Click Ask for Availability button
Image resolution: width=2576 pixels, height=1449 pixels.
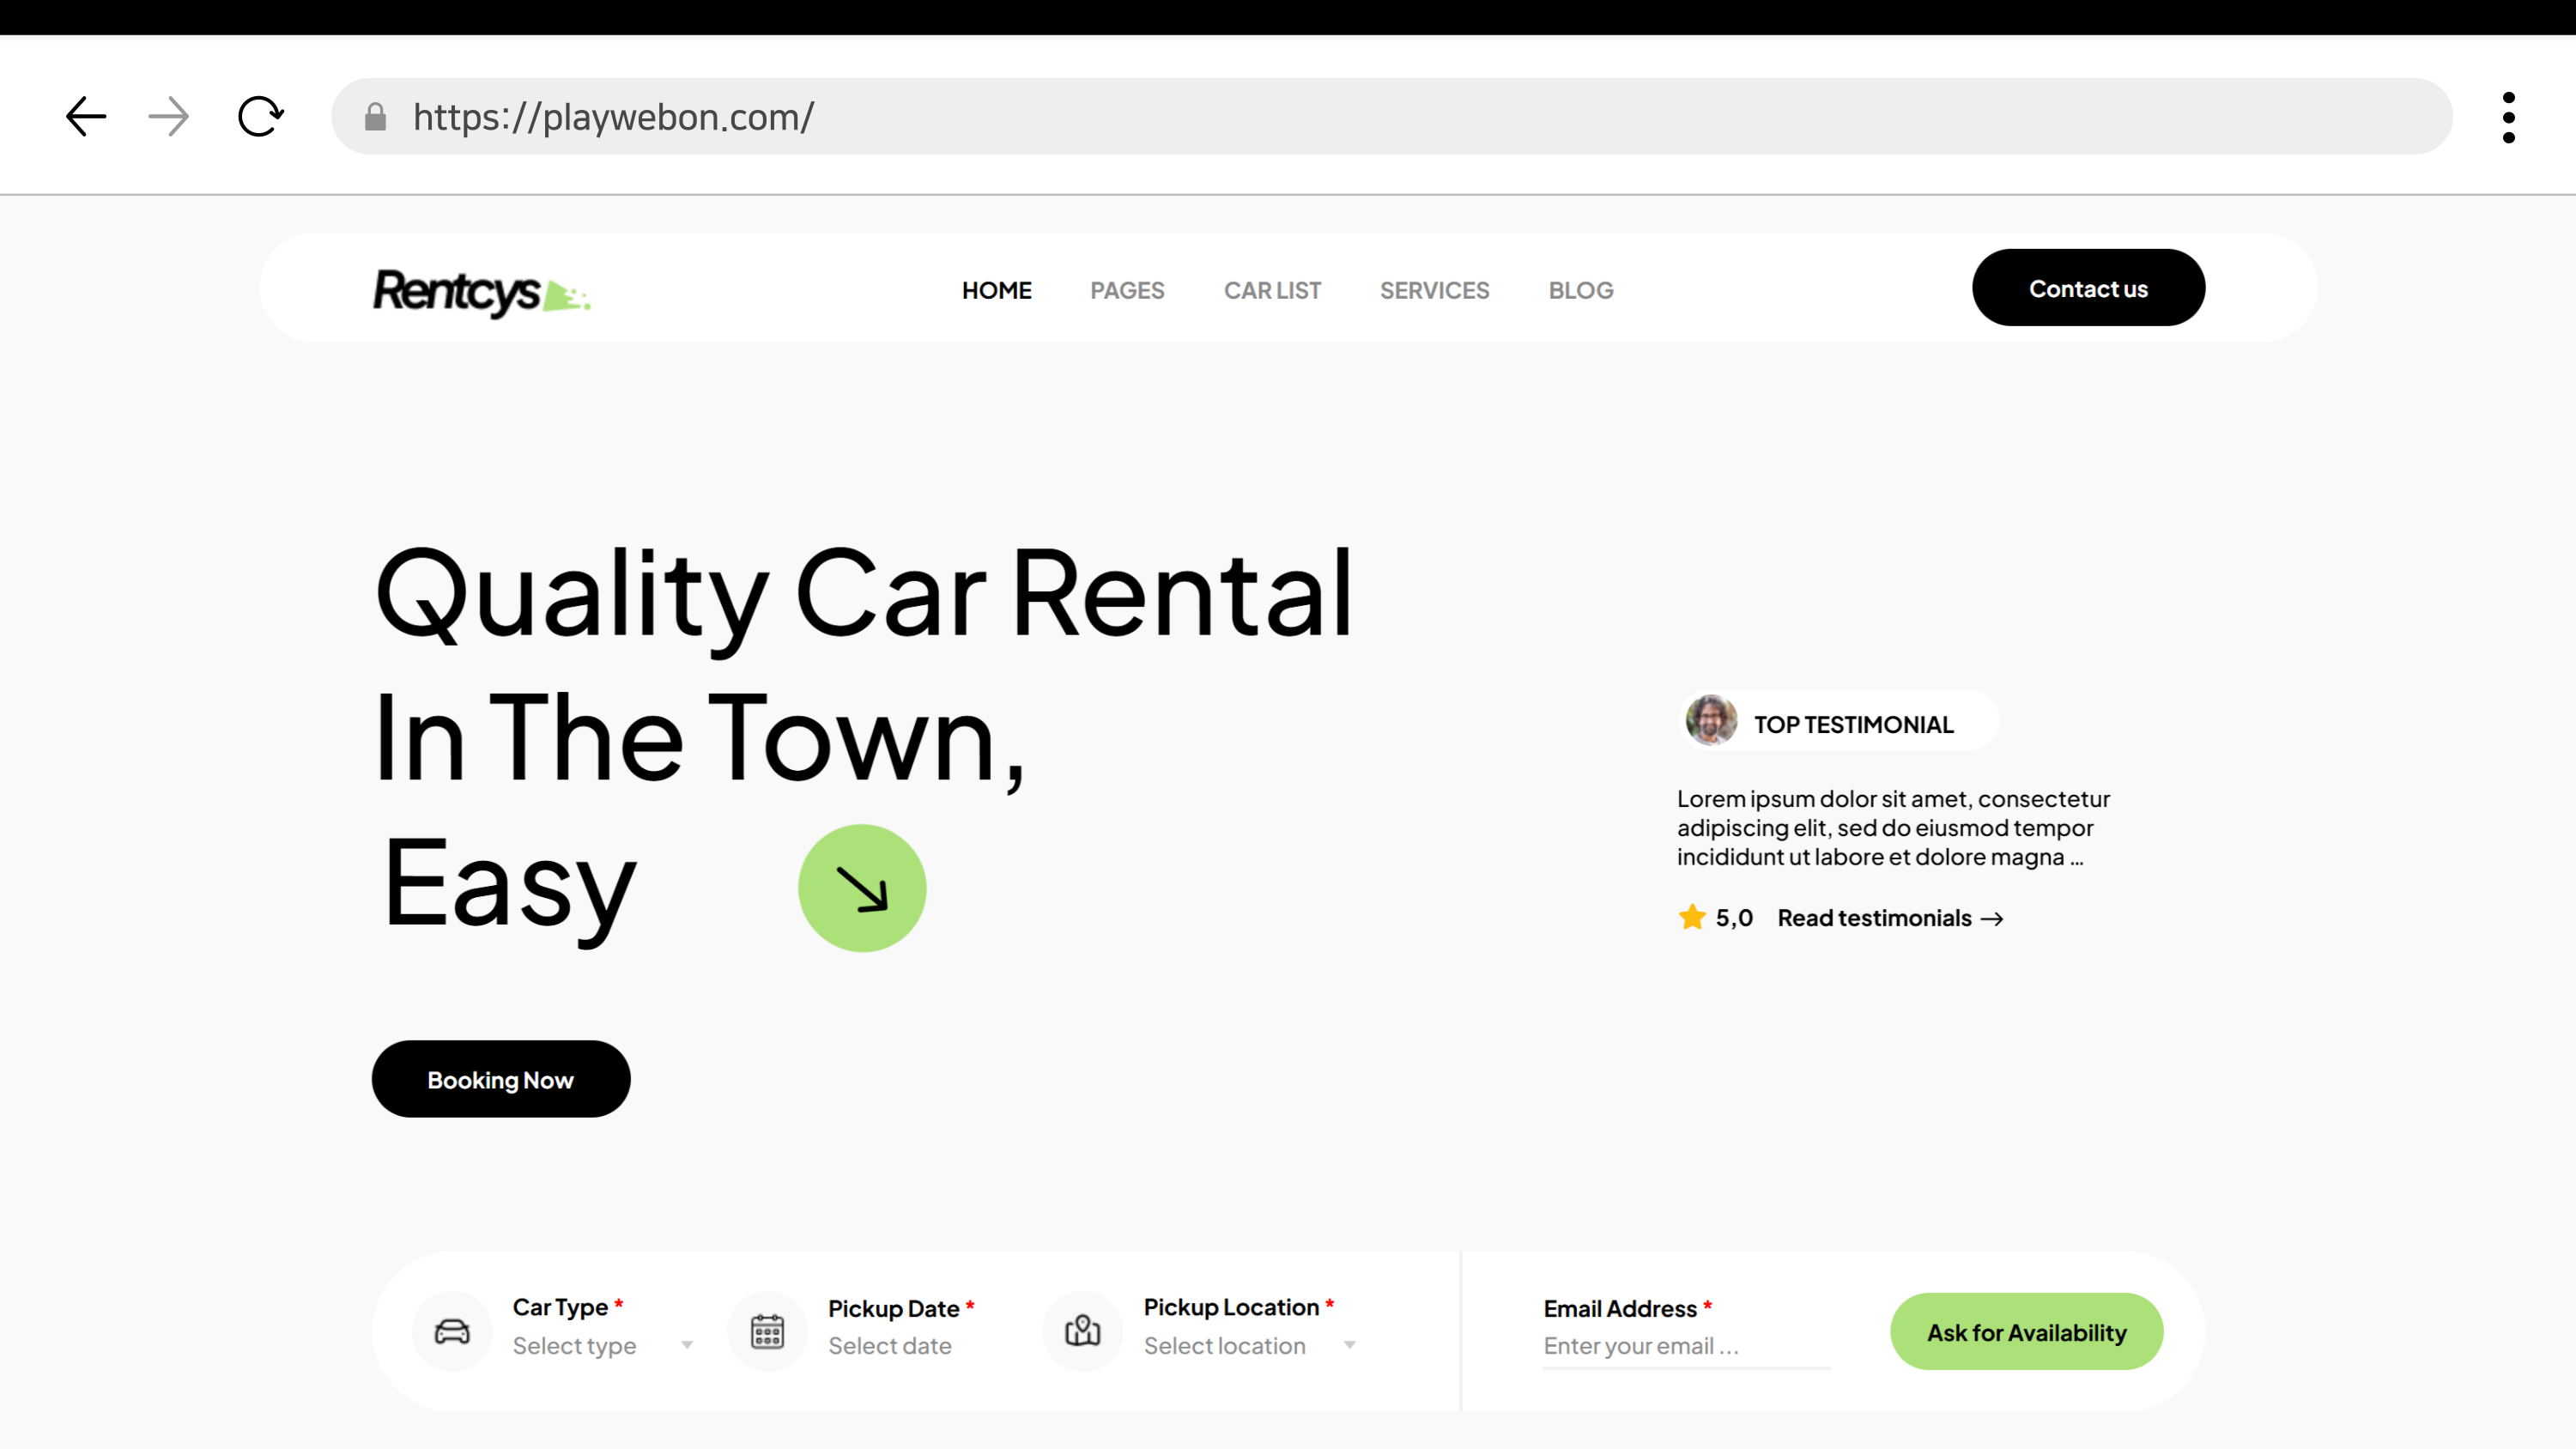click(2026, 1332)
